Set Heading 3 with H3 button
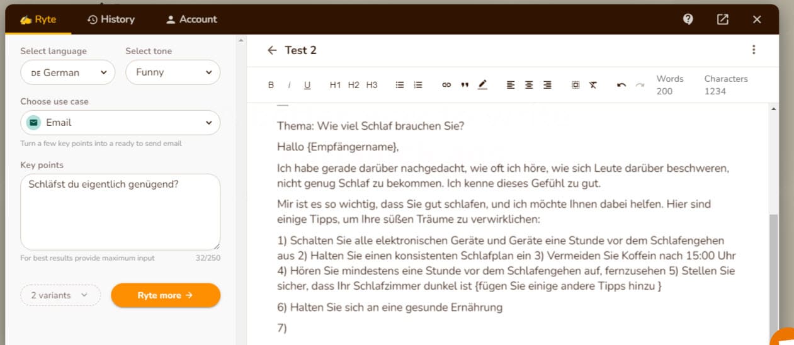794x345 pixels. (x=371, y=85)
